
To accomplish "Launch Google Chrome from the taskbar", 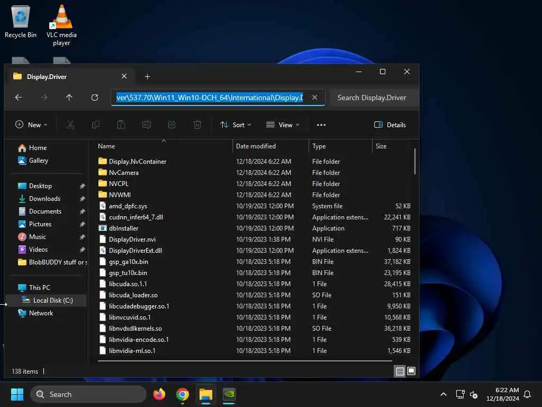I will coord(183,394).
